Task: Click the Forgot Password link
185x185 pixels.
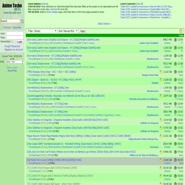Action: [12, 46]
